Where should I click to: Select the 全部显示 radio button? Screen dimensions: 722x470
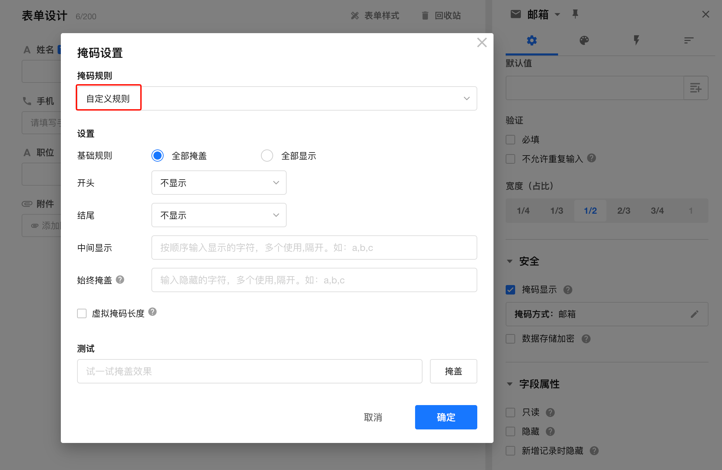(267, 156)
